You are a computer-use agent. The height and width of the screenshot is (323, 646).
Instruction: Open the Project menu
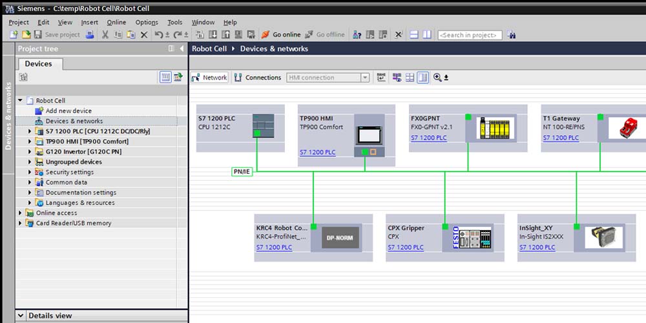[x=19, y=22]
